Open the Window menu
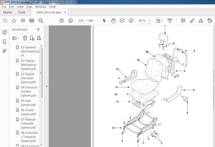The height and width of the screenshot is (147, 215). point(41,7)
